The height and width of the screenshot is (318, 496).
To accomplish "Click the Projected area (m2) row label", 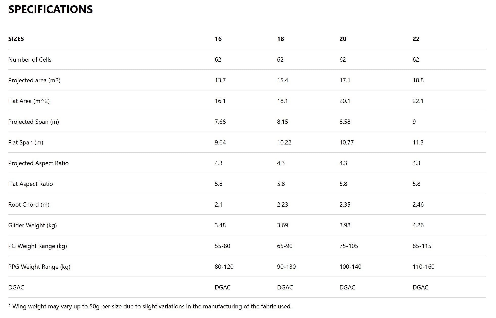I will 34,80.
